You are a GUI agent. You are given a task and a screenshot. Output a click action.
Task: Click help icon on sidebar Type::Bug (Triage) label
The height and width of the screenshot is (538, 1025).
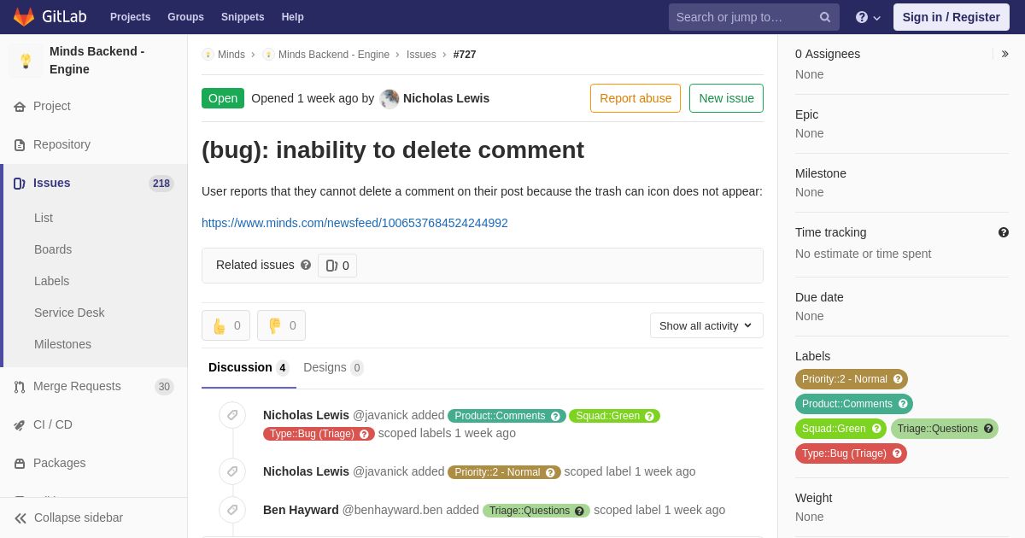897,453
